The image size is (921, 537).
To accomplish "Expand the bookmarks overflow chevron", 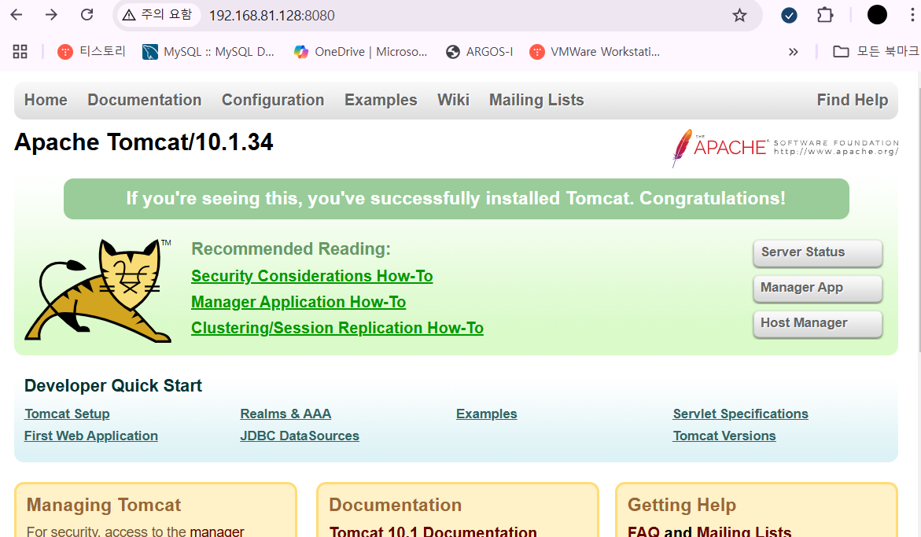I will pyautogui.click(x=793, y=52).
